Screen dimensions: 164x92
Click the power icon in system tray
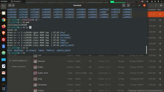tap(162, 1)
